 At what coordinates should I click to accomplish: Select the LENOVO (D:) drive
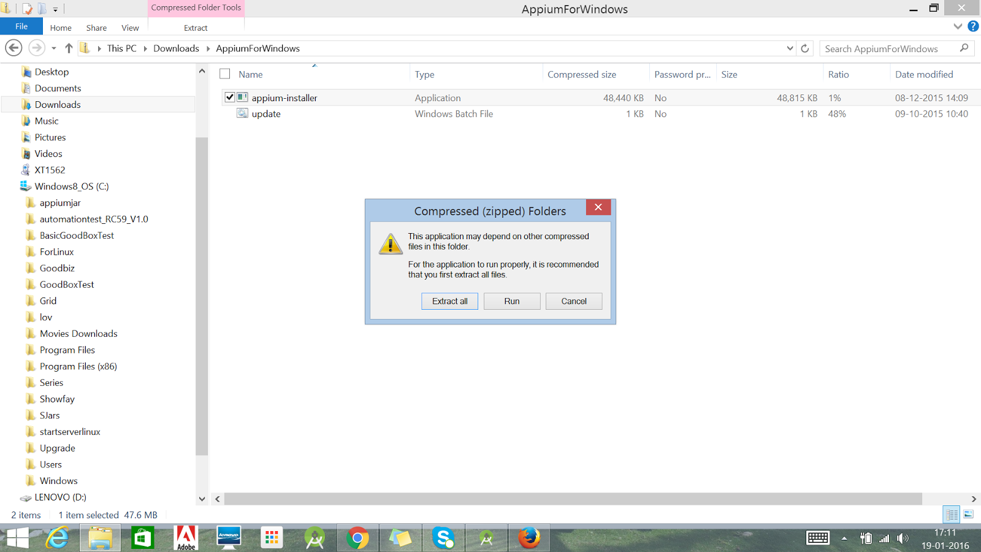60,497
